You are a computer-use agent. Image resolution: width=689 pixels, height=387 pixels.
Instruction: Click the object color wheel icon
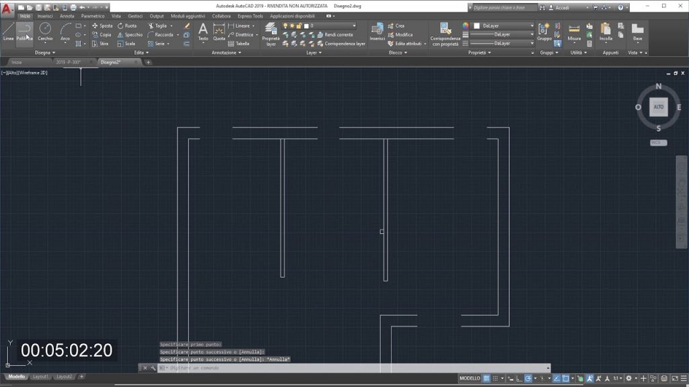pyautogui.click(x=466, y=26)
